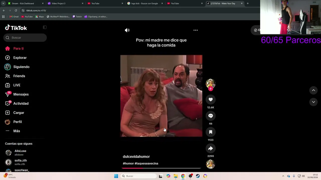Viewport: 321px width, 180px height.
Task: Click the #humor hashtag
Action: [128, 163]
